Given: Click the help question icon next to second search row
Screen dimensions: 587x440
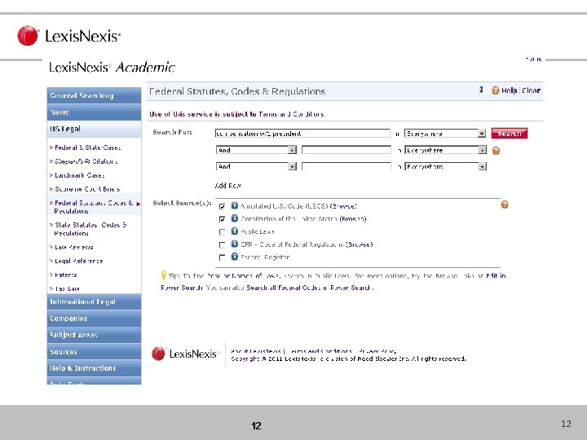Looking at the screenshot, I should pyautogui.click(x=496, y=151).
